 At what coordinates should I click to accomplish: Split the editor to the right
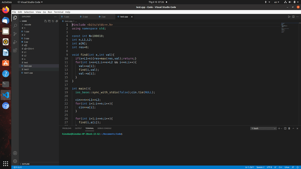[293, 17]
